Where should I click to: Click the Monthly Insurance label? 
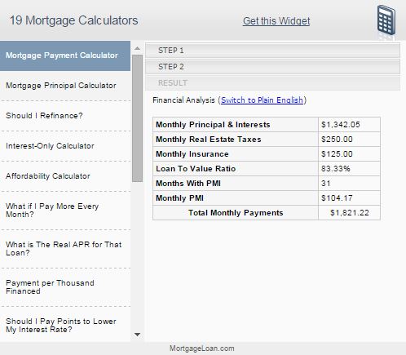(192, 154)
